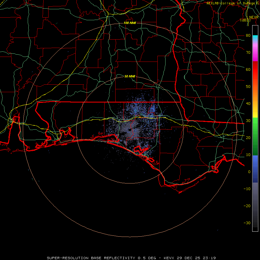Screen dimensions: 260x260
Task: Click the 20 value on the dBZ scale
Action: point(248,138)
